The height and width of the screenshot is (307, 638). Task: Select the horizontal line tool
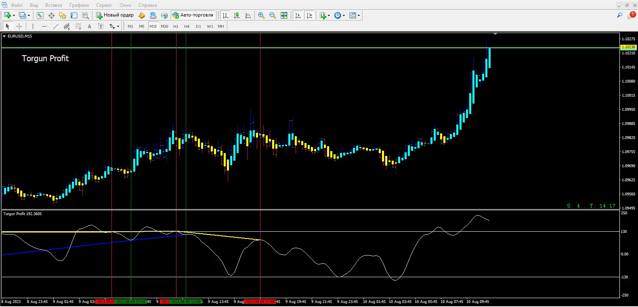pos(44,26)
